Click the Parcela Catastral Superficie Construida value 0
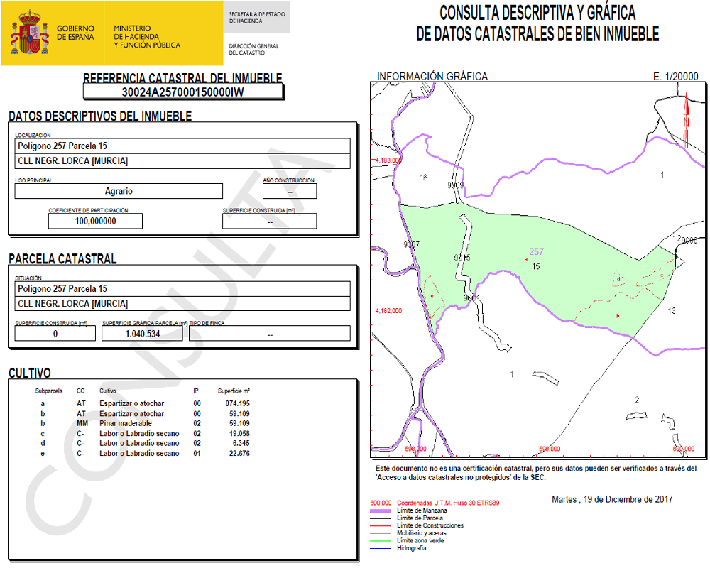This screenshot has height=568, width=710. click(x=55, y=334)
